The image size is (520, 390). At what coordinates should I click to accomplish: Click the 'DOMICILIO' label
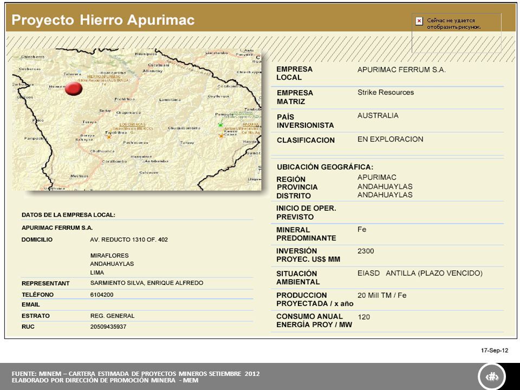click(x=37, y=240)
